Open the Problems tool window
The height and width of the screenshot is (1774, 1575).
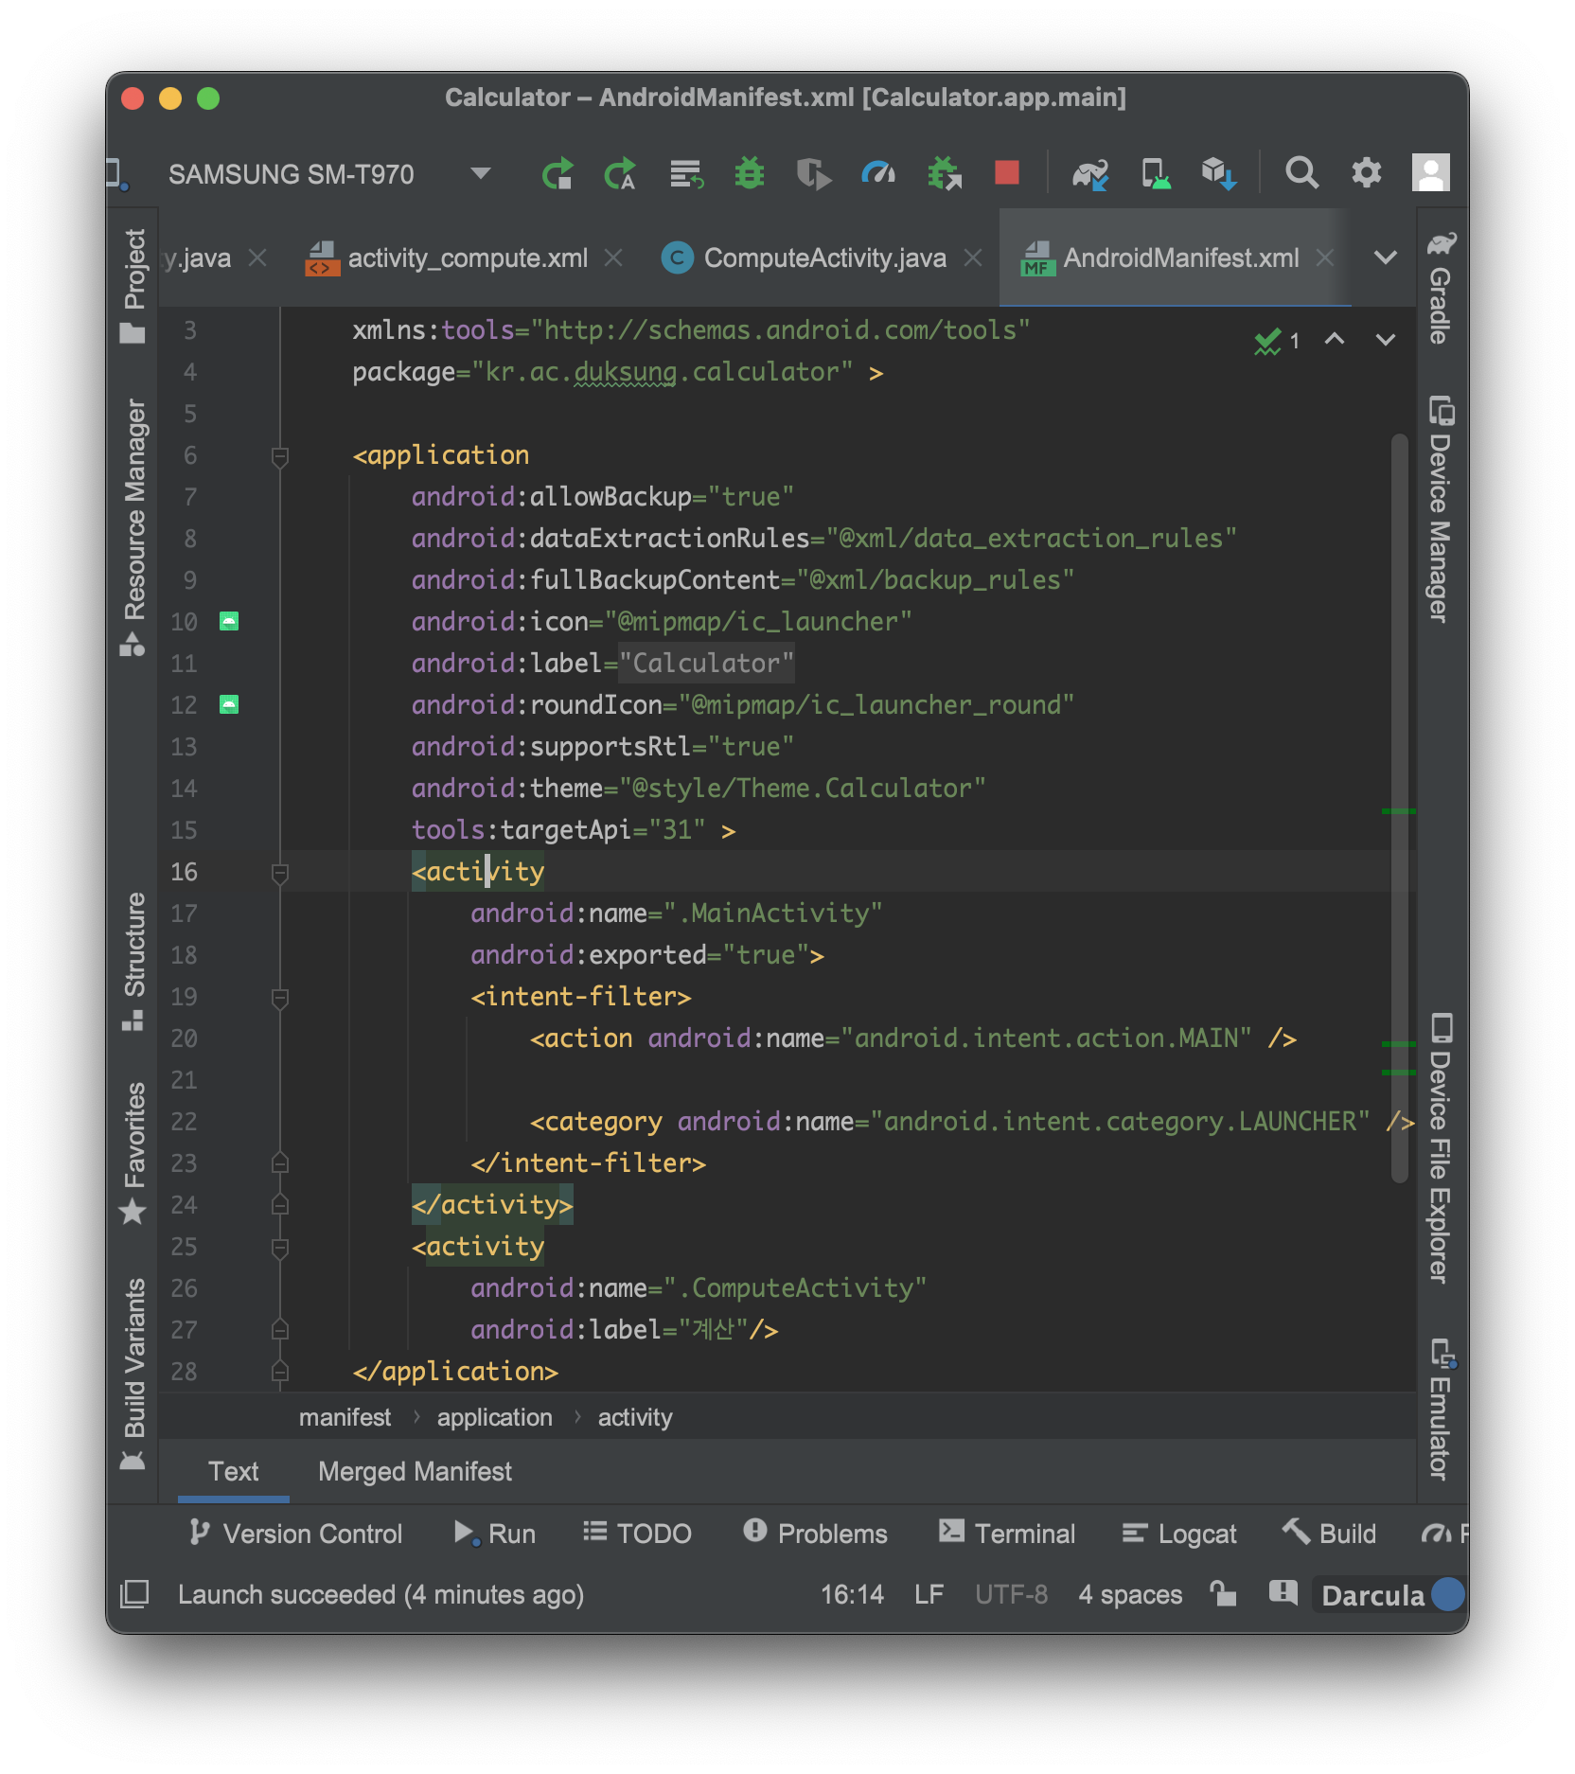(815, 1534)
